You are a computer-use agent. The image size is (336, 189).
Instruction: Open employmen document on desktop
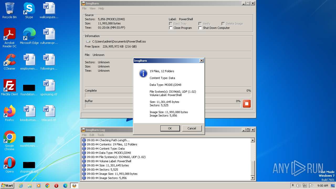click(x=29, y=62)
